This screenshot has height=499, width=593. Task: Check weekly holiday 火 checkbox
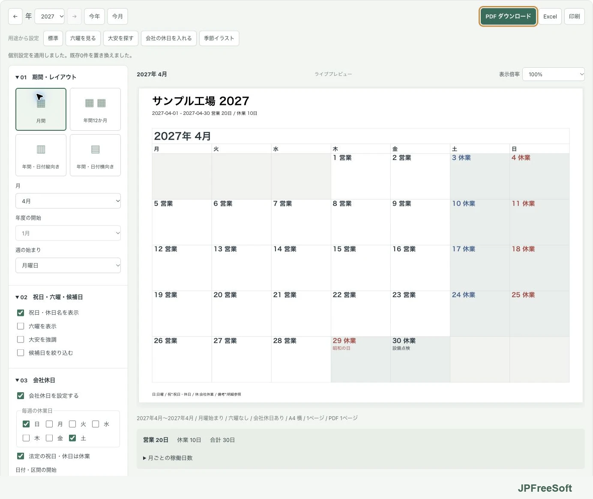point(72,424)
